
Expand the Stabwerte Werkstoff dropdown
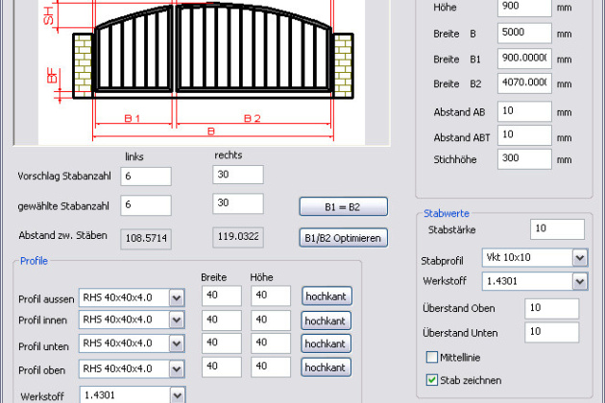(579, 281)
